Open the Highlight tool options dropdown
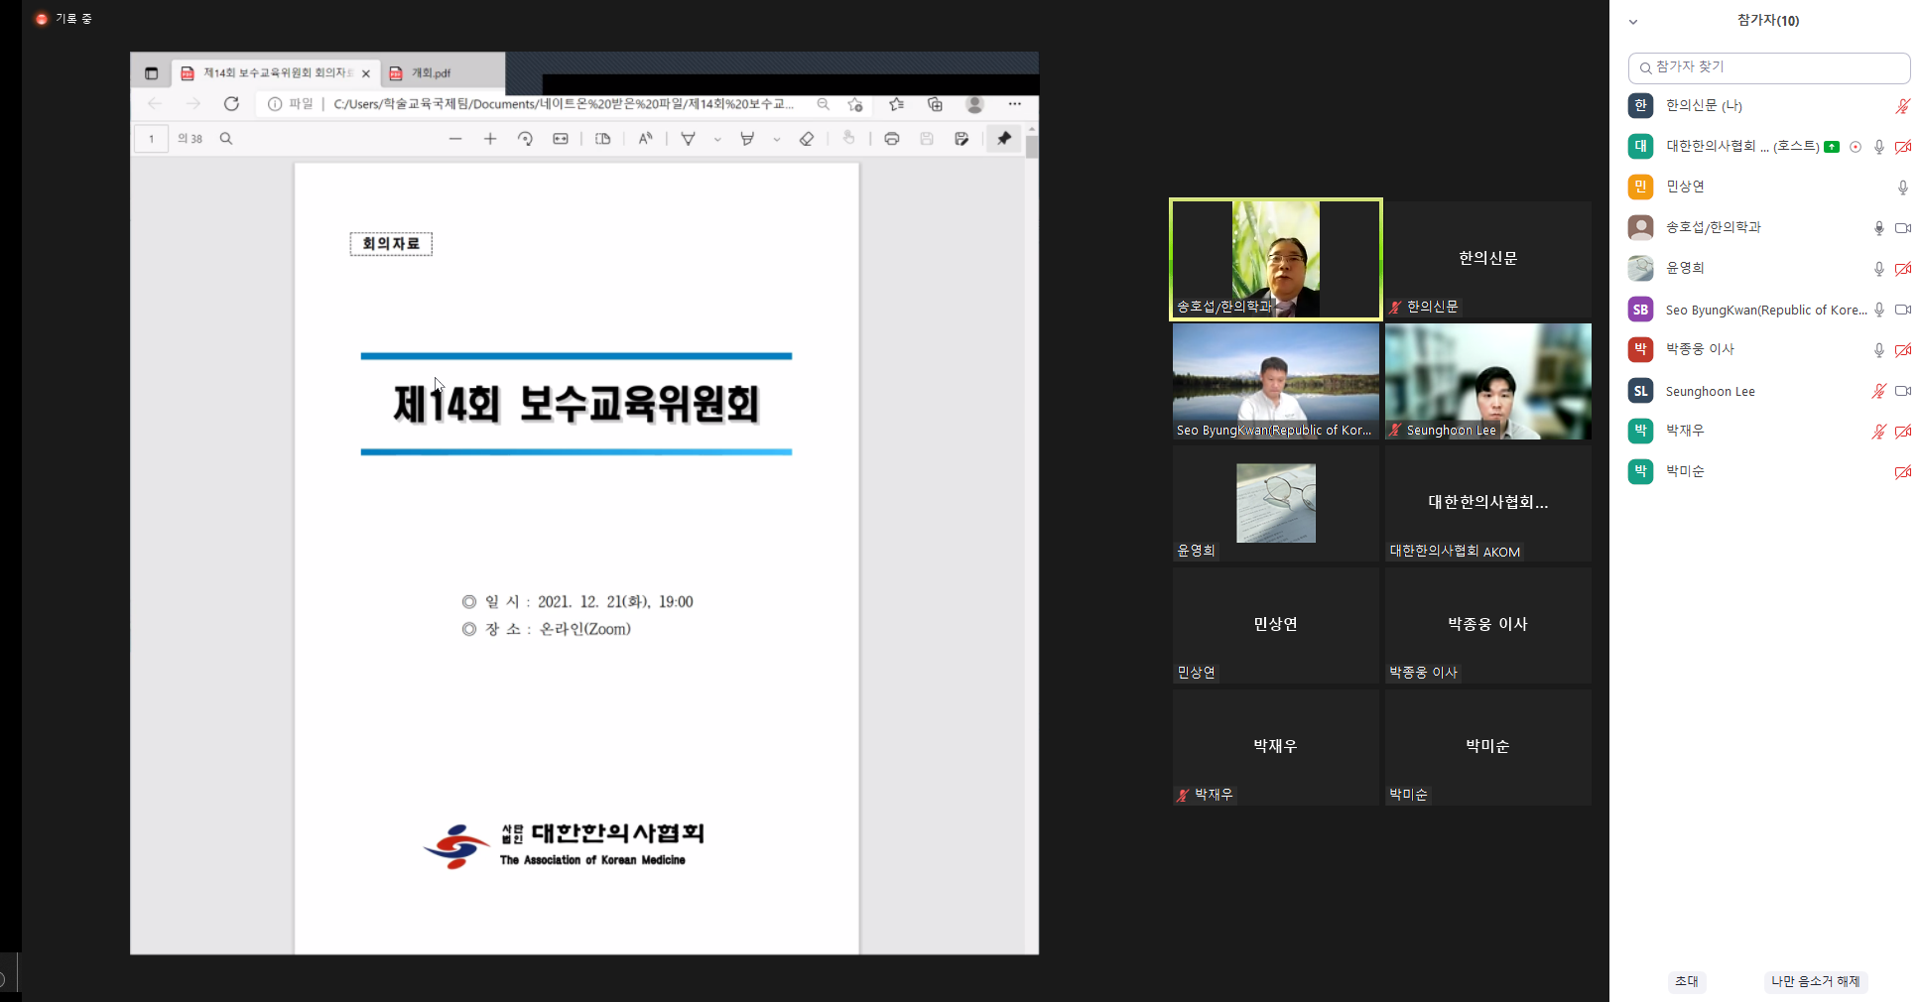The width and height of the screenshot is (1923, 1002). pos(776,139)
